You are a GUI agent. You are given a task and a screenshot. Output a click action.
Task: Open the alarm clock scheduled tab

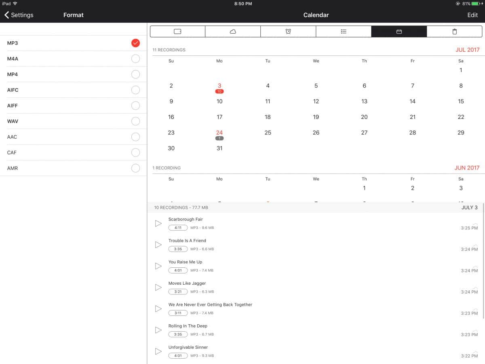pos(288,32)
